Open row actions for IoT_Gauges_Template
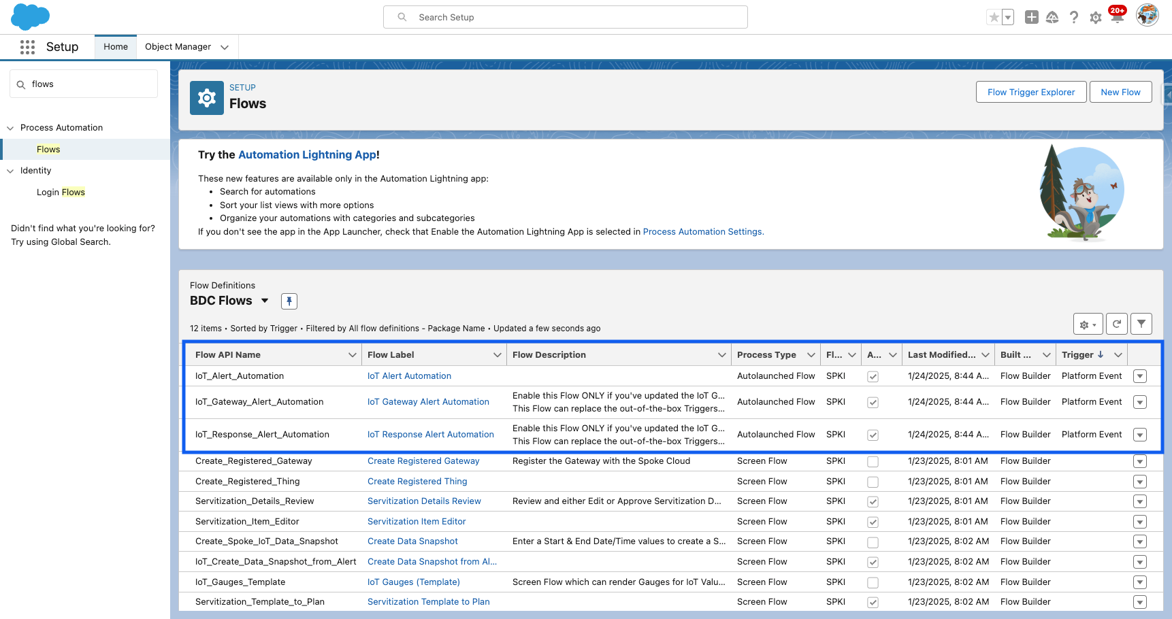The image size is (1172, 619). pyautogui.click(x=1140, y=582)
